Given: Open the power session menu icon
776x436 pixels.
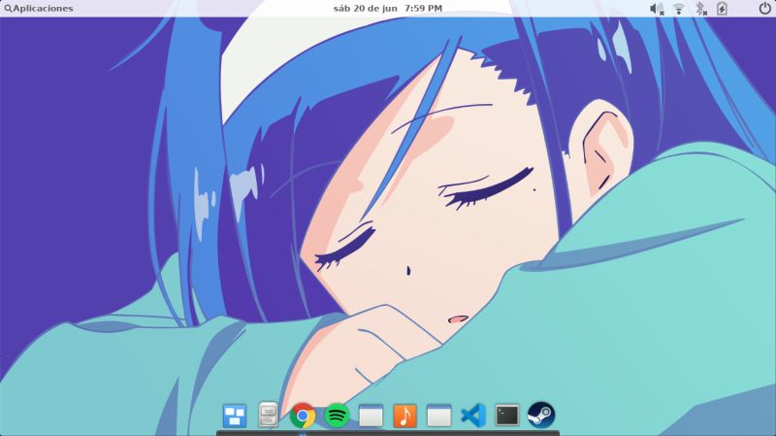Looking at the screenshot, I should point(764,9).
